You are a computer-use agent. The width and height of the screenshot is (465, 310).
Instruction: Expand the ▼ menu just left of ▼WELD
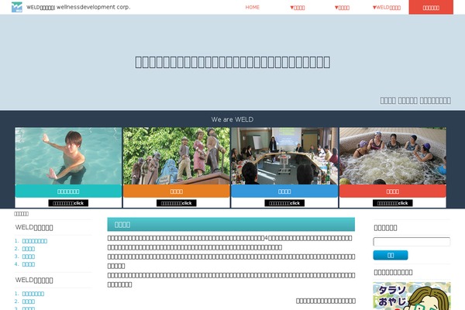[342, 8]
